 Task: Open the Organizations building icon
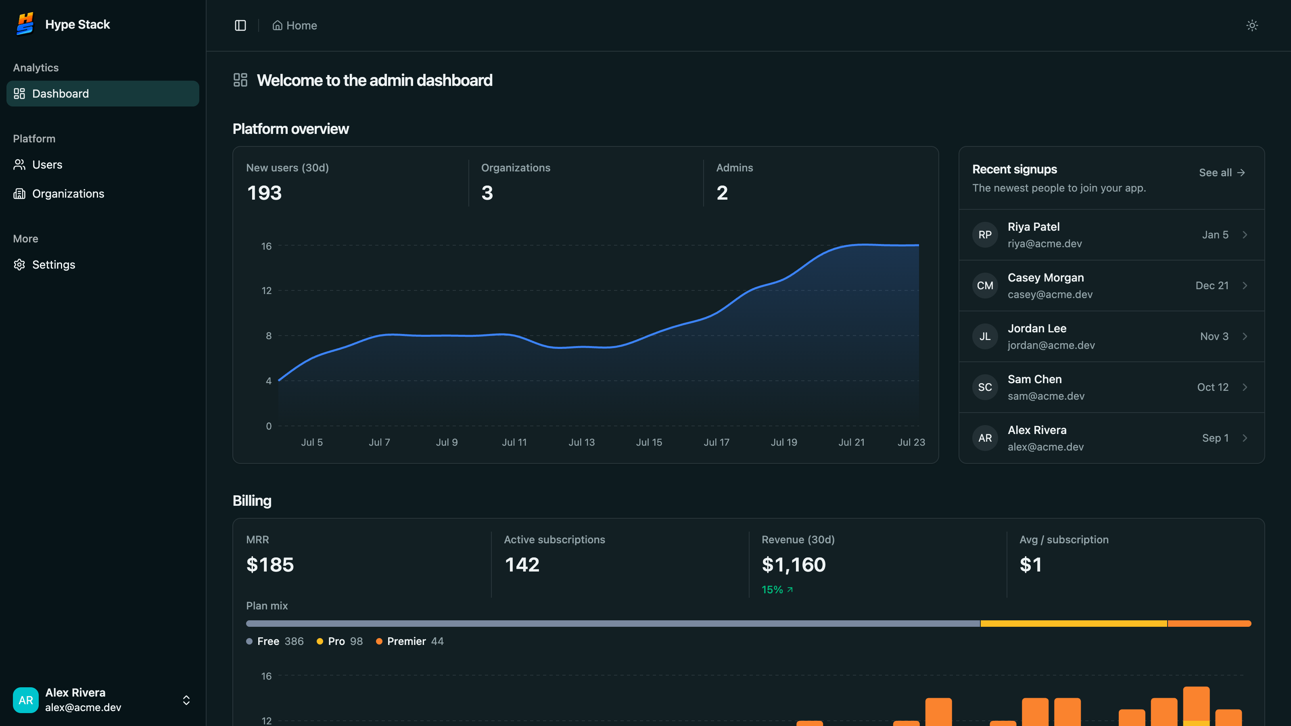19,194
